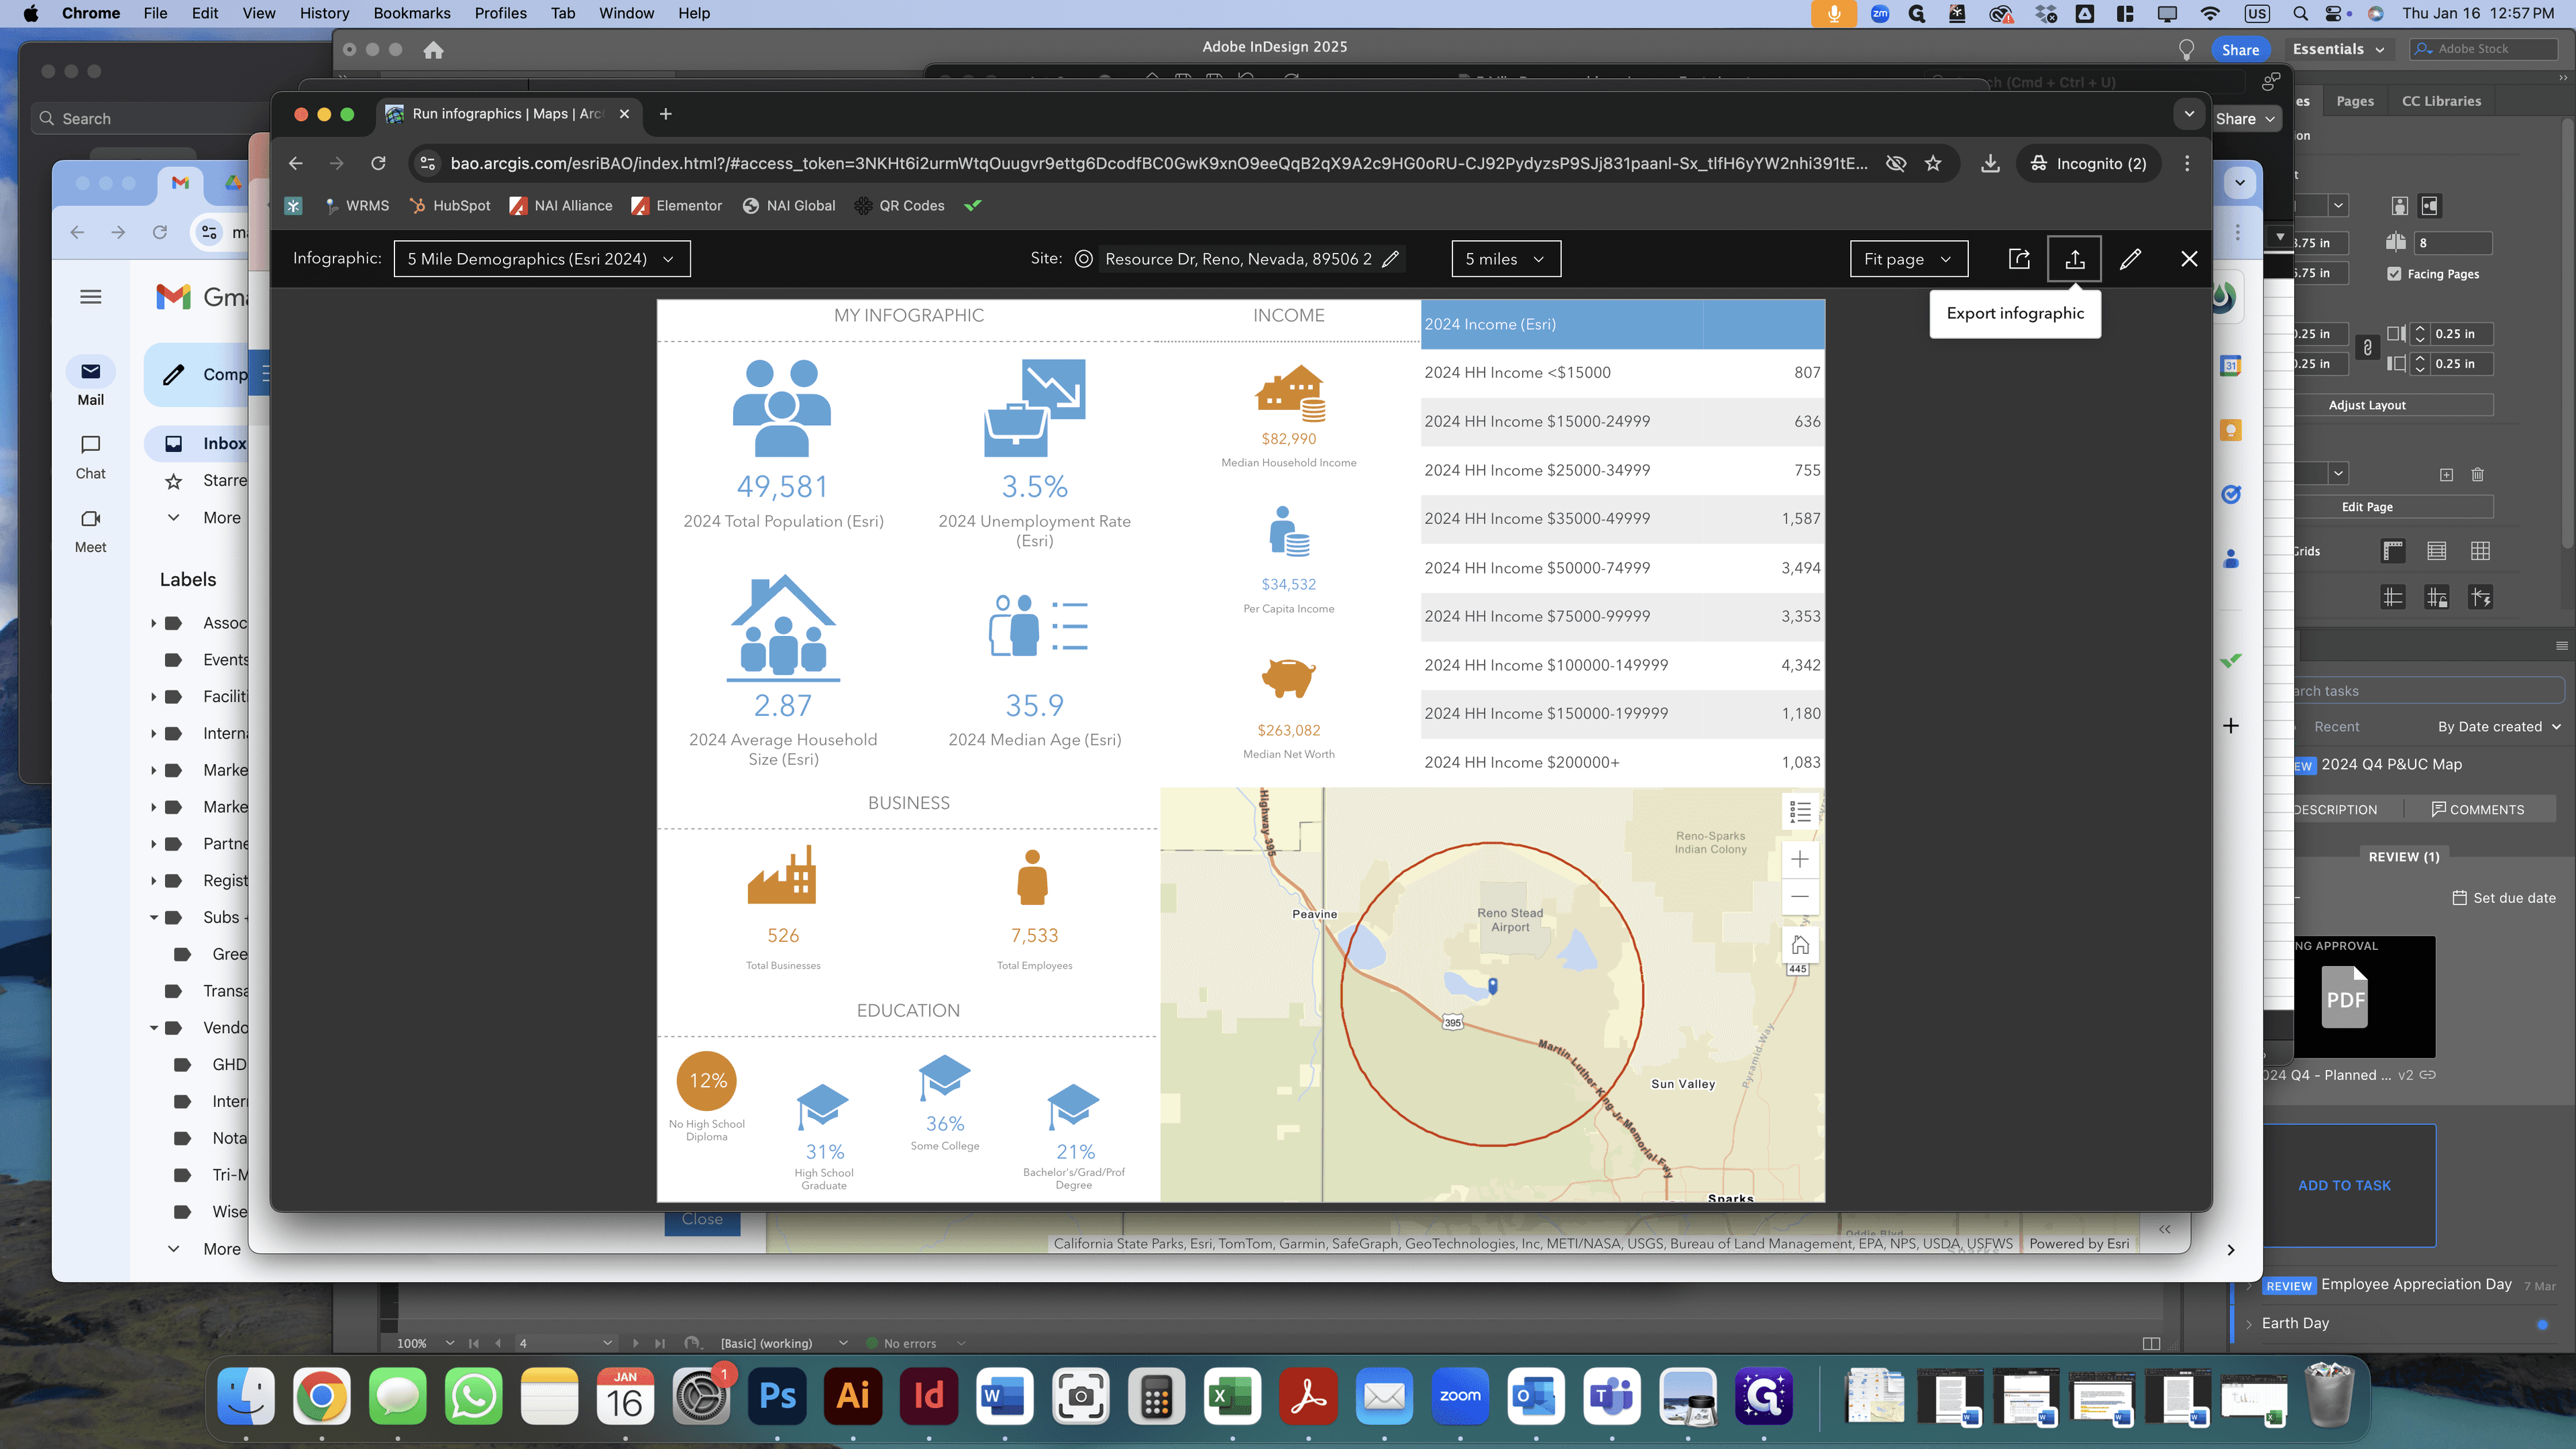
Task: Click the Export infographic icon
Action: click(x=2074, y=259)
